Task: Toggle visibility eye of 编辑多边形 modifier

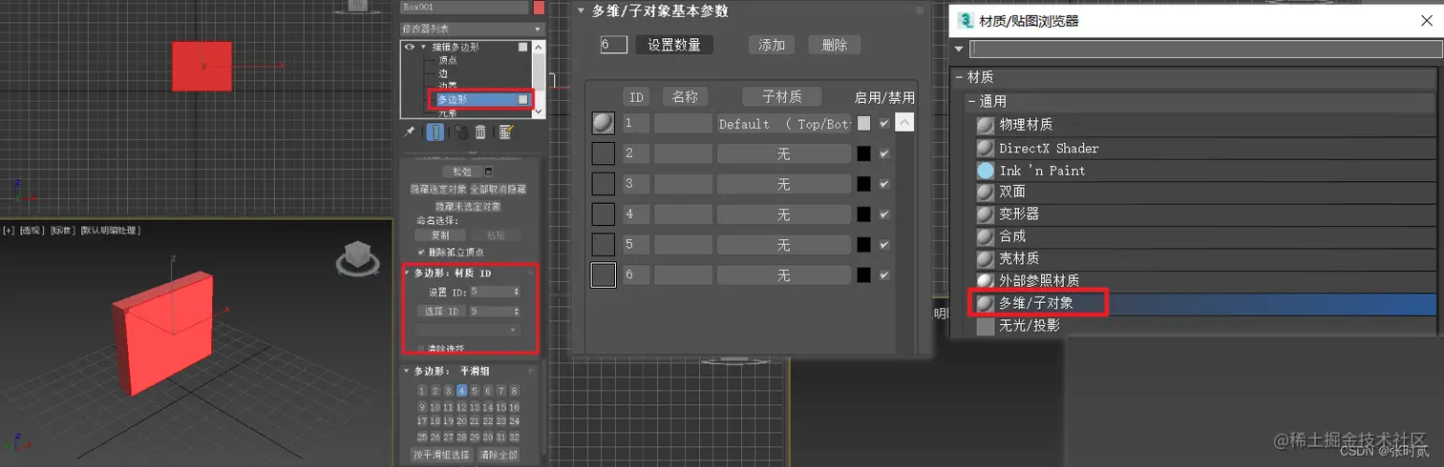Action: coord(410,47)
